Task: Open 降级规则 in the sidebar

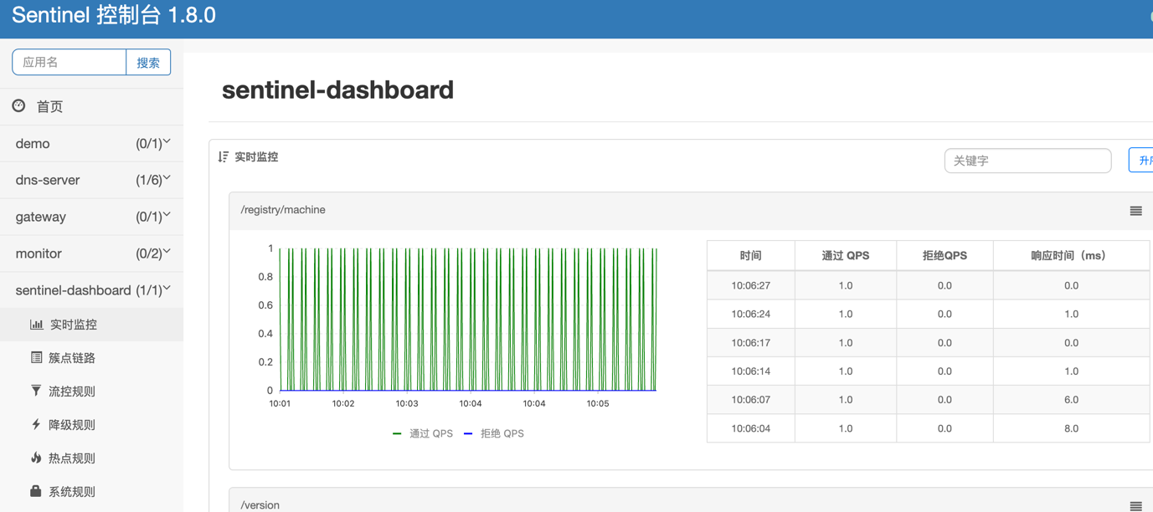Action: click(x=91, y=425)
